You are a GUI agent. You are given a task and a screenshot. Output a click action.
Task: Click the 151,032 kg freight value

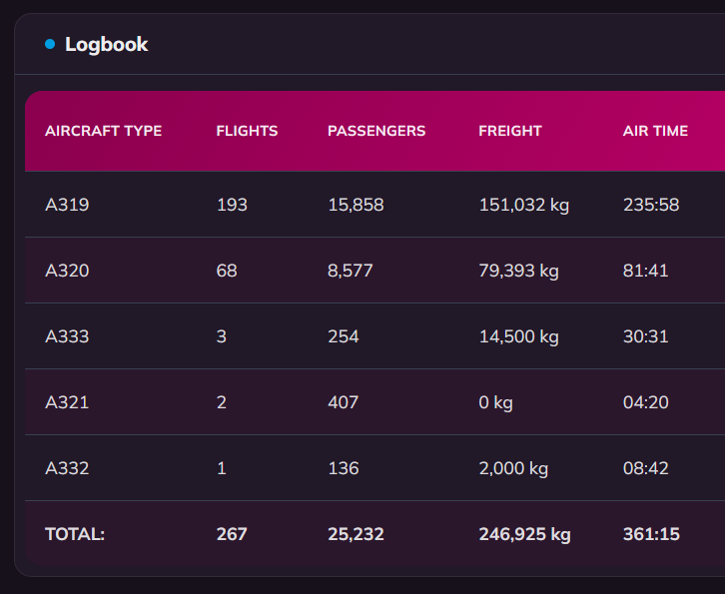click(524, 205)
